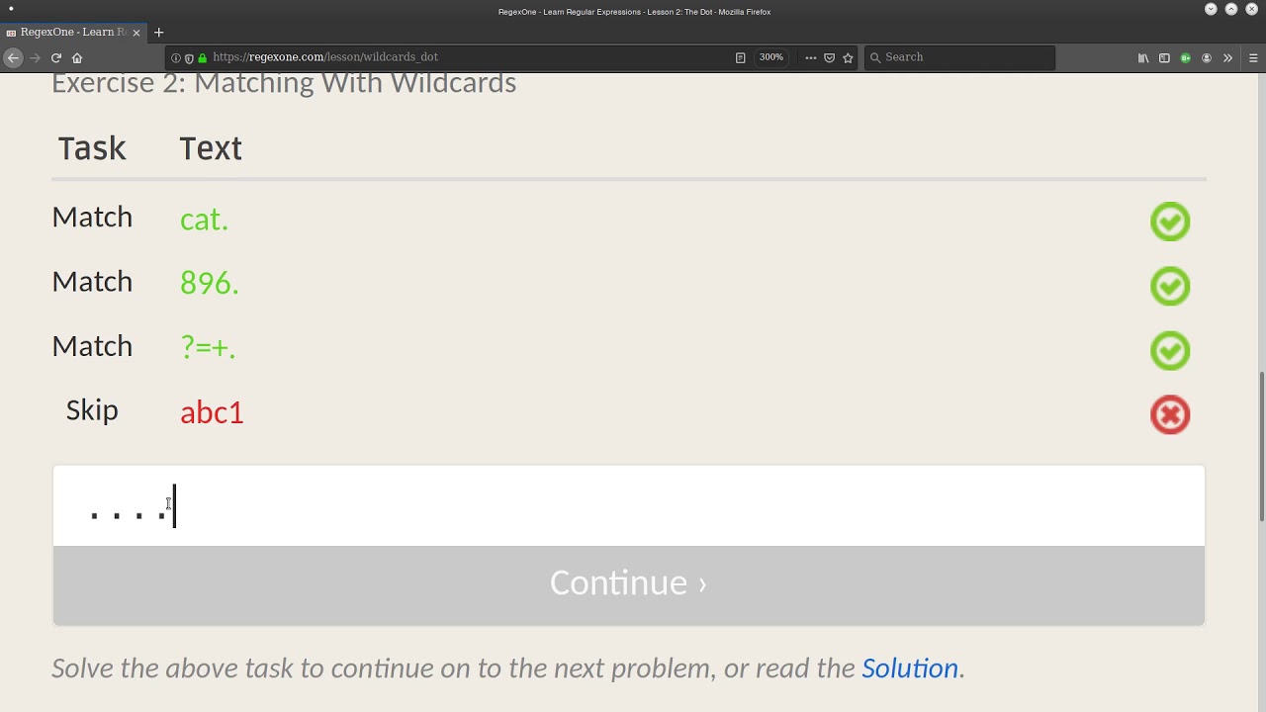Open tracking protection shield panel

[x=189, y=58]
